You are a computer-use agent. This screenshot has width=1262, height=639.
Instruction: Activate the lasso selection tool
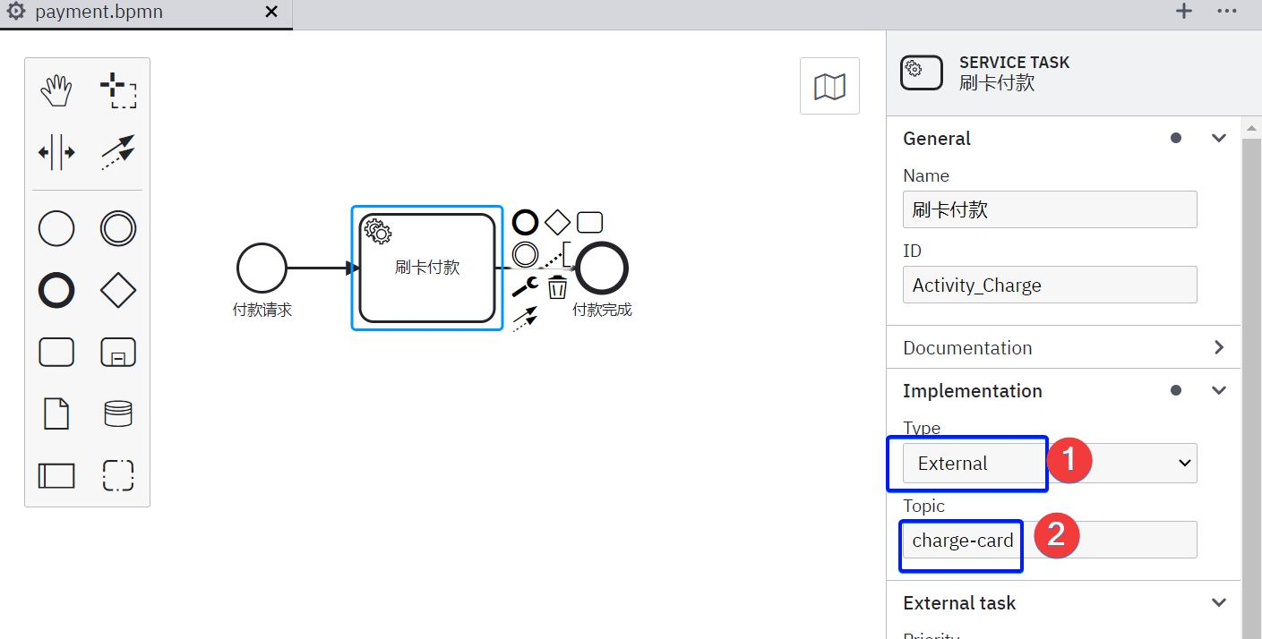[x=118, y=91]
